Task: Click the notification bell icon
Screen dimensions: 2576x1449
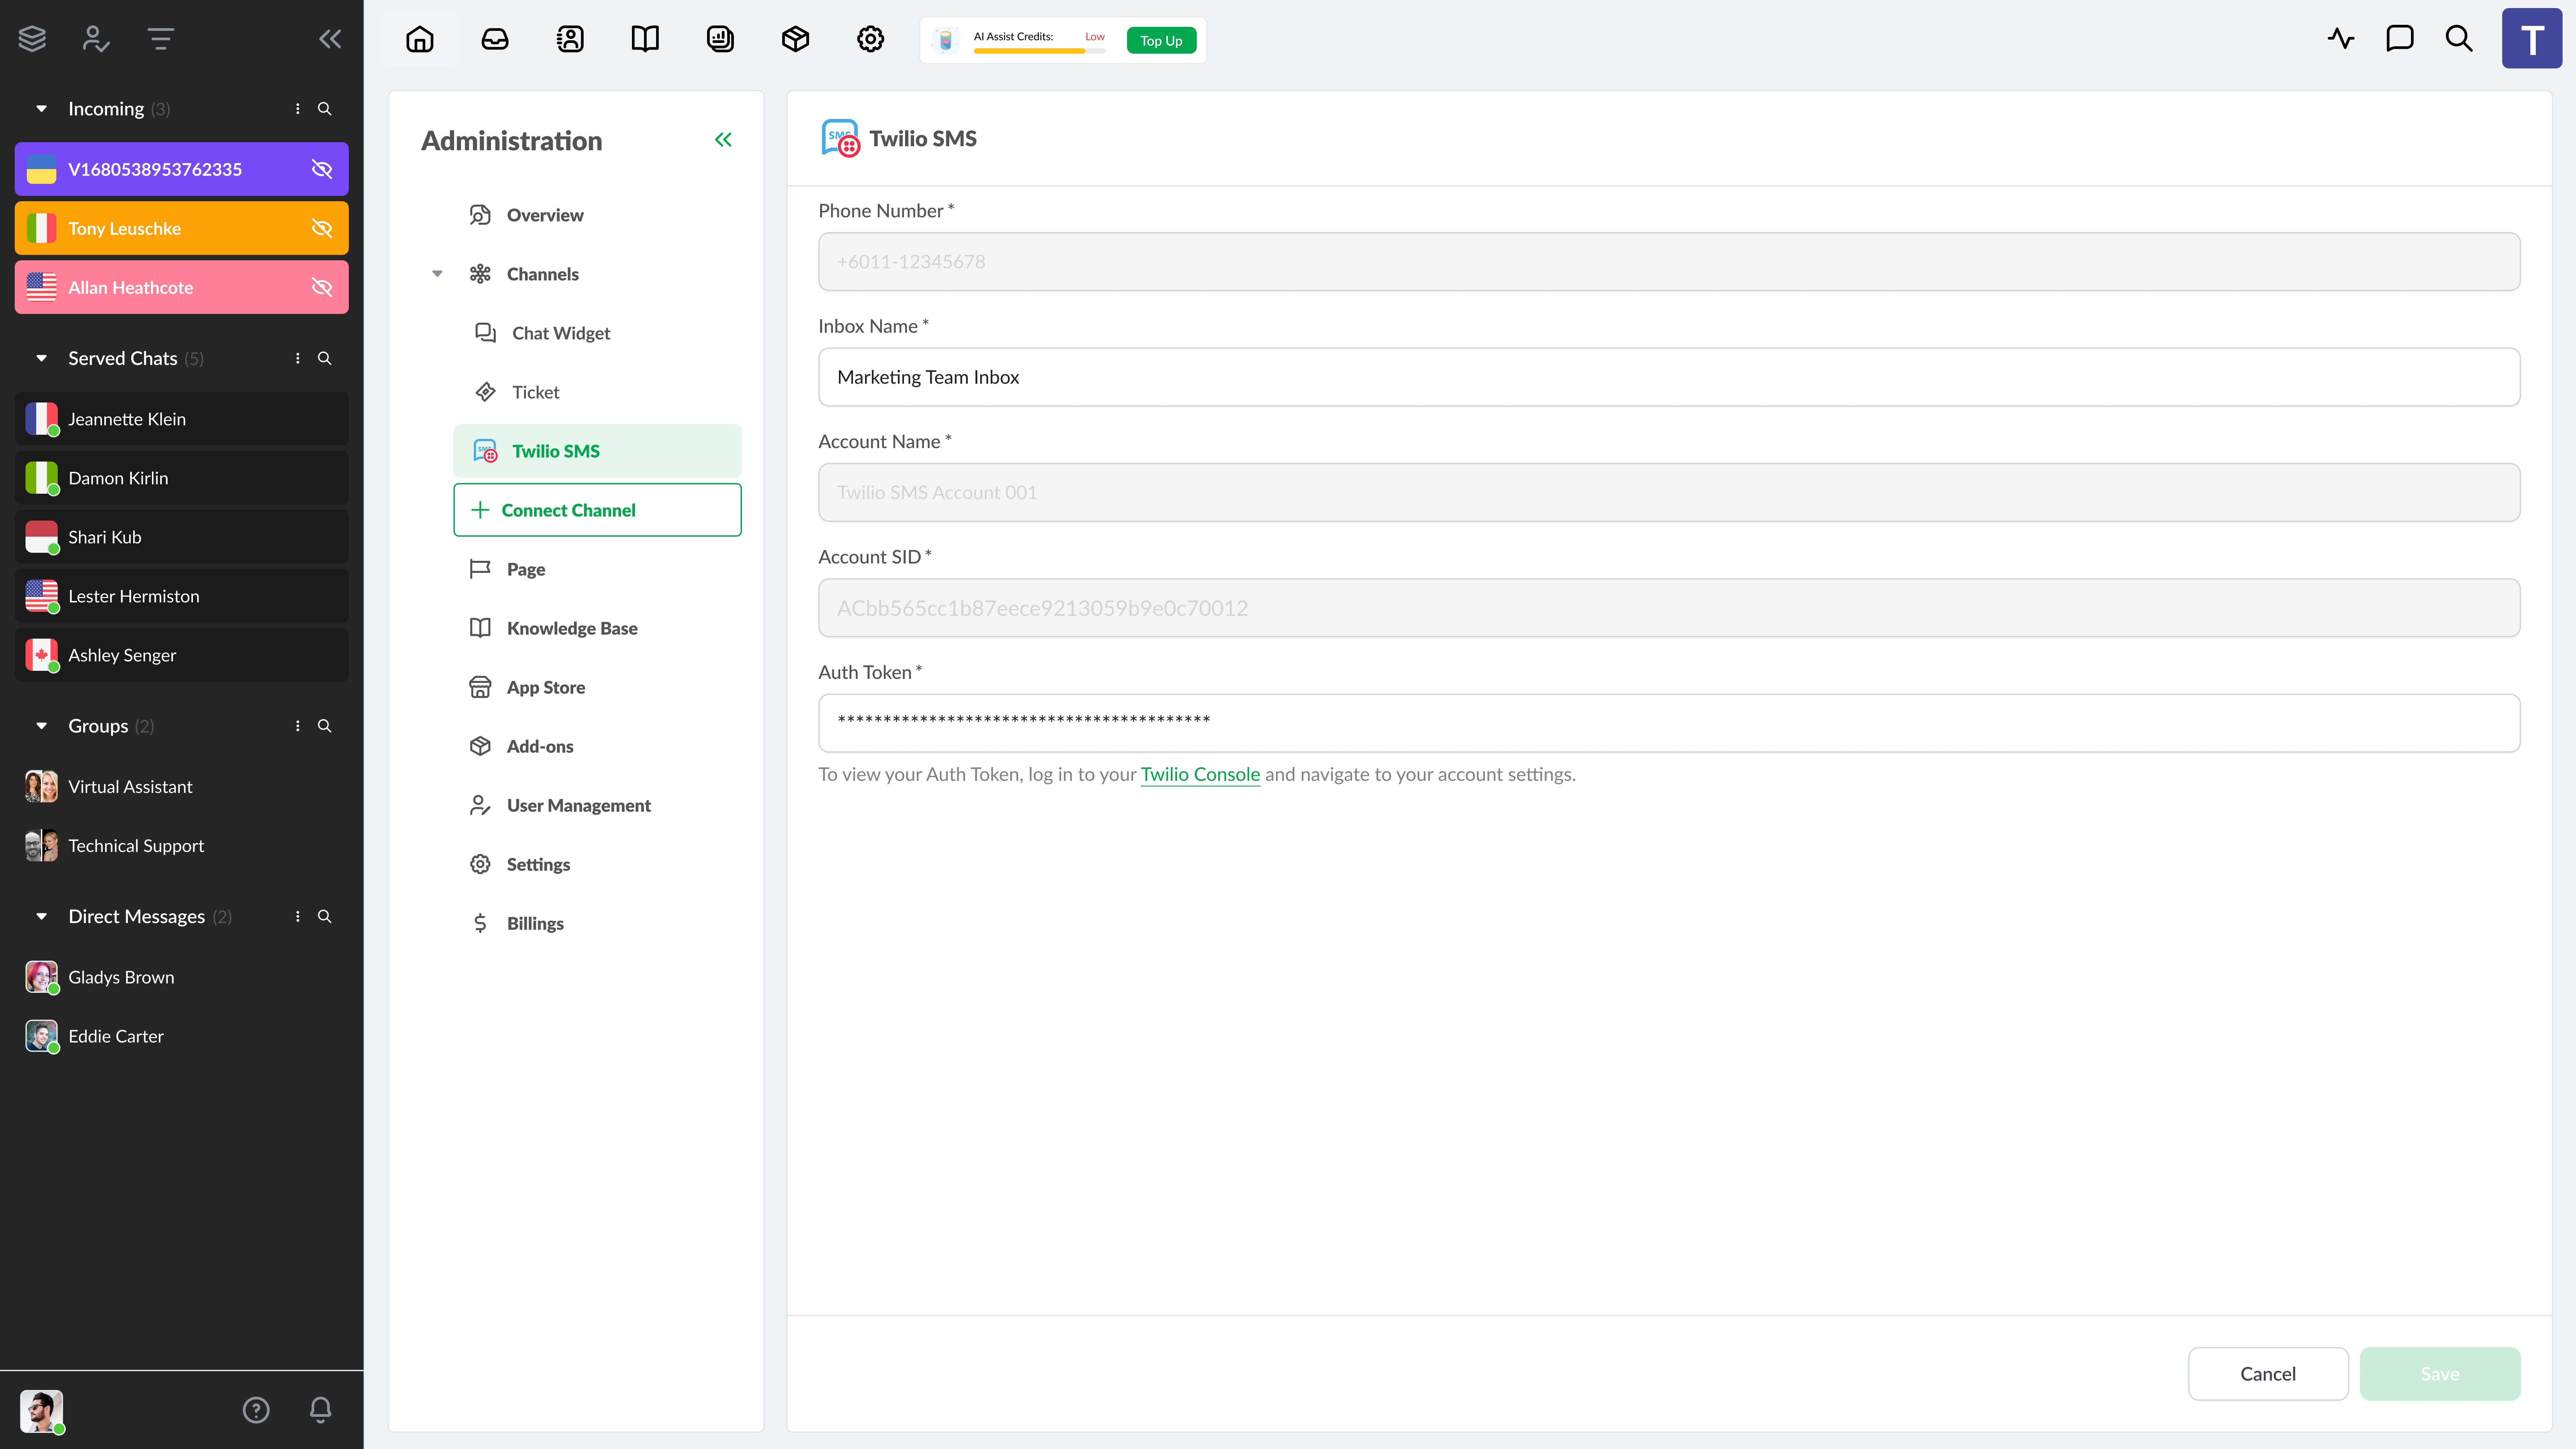Action: click(x=320, y=1410)
